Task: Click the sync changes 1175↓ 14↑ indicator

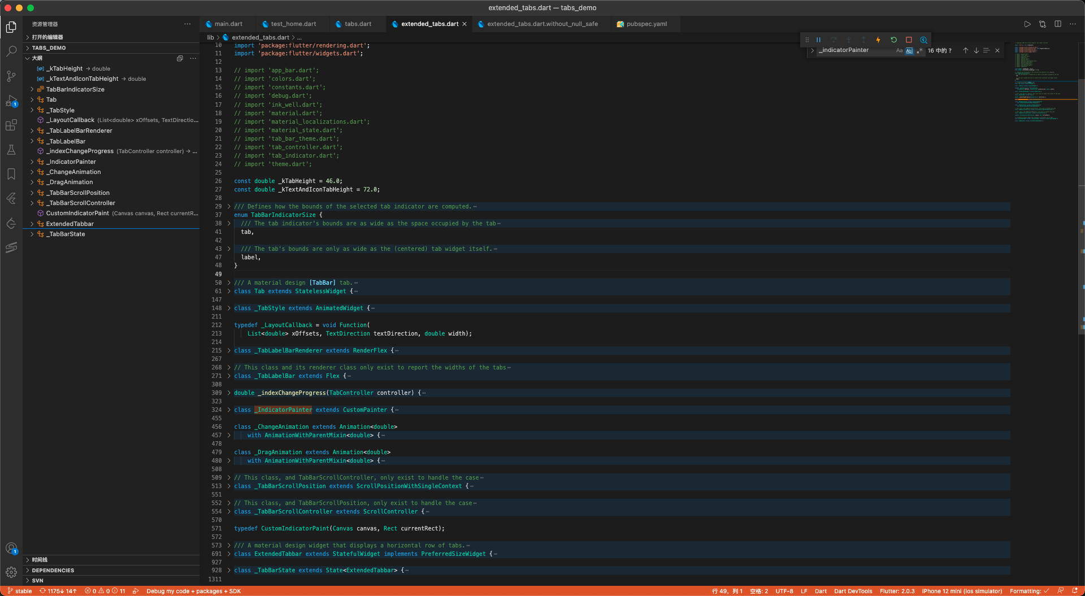Action: 58,591
